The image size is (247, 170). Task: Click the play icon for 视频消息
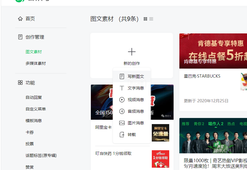tap(122, 100)
